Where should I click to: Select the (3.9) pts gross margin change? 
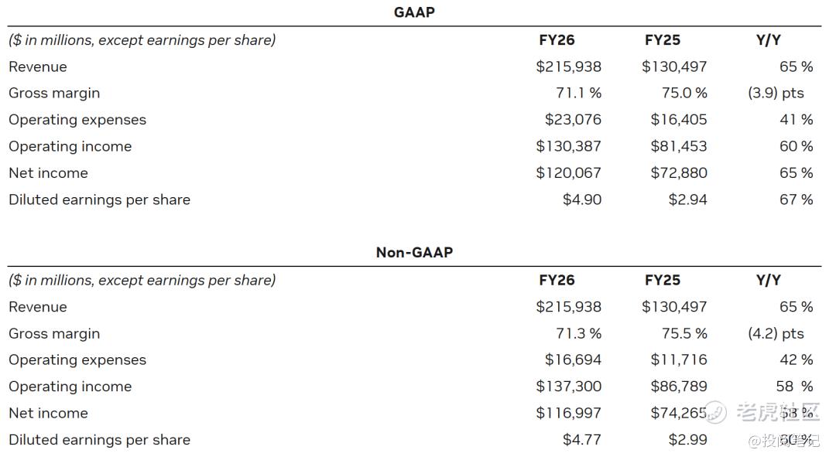point(776,94)
